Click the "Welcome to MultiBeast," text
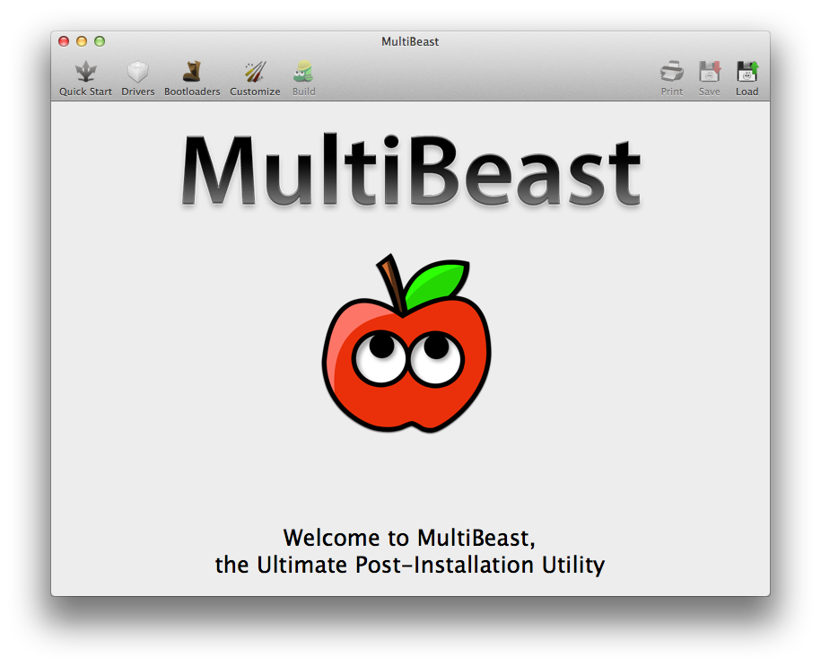The image size is (821, 667). click(409, 538)
